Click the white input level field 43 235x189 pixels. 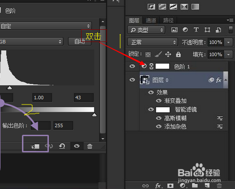click(x=84, y=98)
